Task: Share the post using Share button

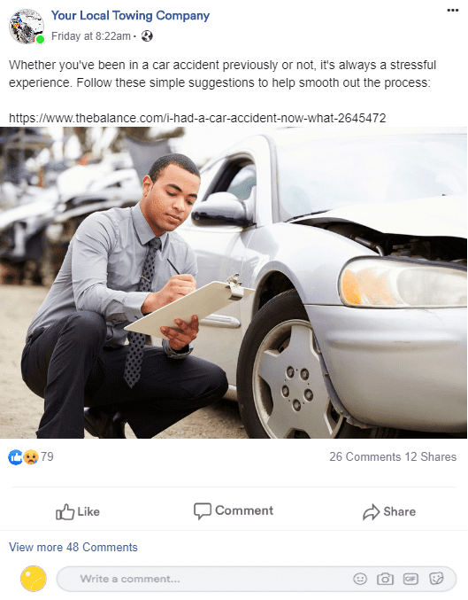Action: coord(389,511)
